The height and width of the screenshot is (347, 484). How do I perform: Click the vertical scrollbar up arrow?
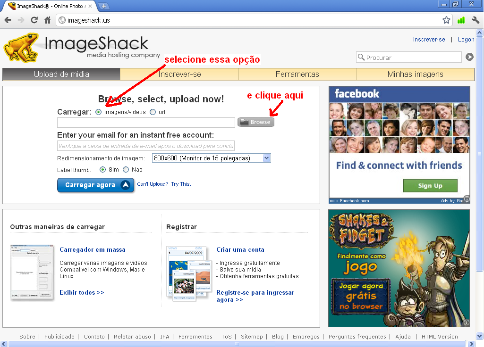(479, 33)
